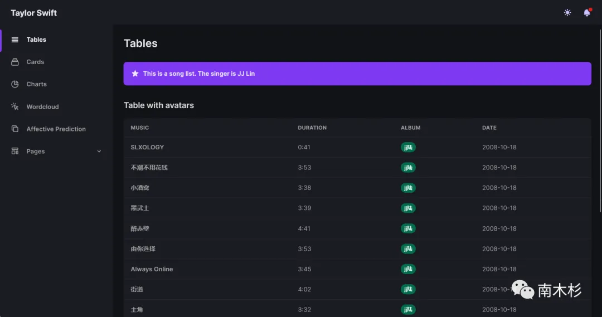The width and height of the screenshot is (602, 317).
Task: Open the Cards menu item
Action: click(35, 62)
